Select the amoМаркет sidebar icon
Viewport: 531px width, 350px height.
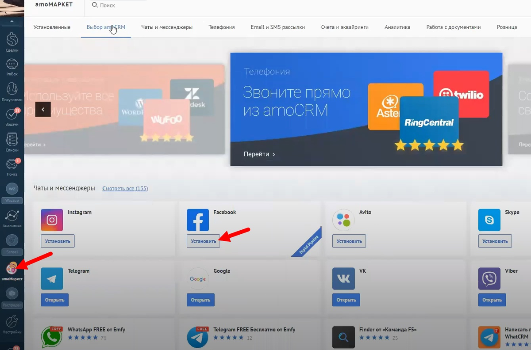click(x=12, y=271)
